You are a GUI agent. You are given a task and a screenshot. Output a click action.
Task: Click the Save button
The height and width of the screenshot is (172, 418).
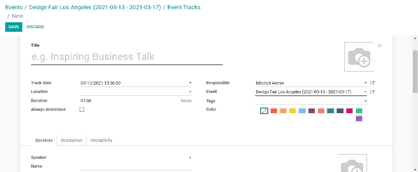coord(14,27)
